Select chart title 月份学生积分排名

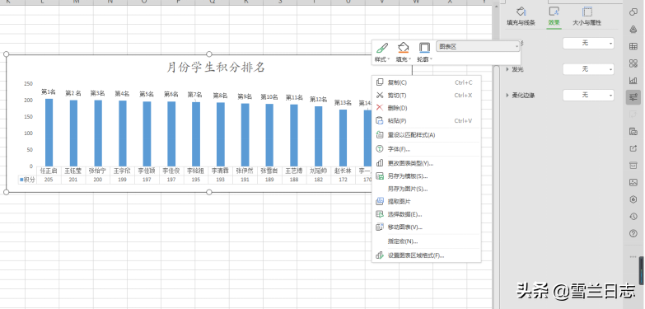[216, 67]
